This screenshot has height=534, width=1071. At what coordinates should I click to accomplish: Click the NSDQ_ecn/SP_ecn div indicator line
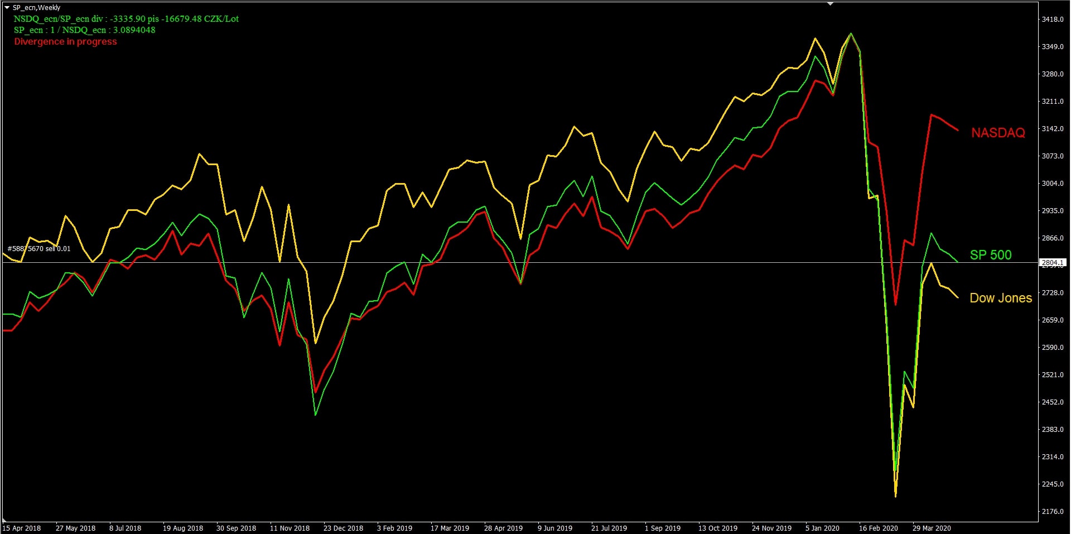126,19
